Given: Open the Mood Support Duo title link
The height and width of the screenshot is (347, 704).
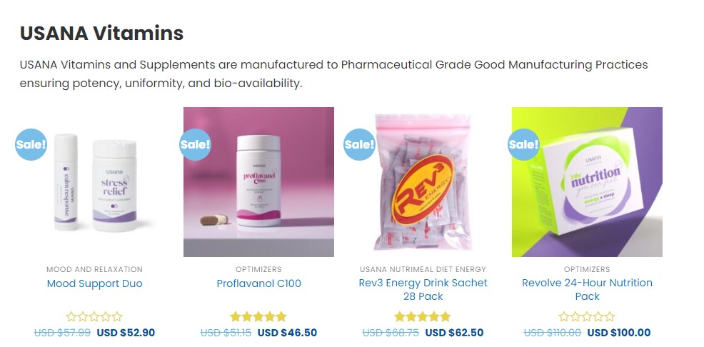Looking at the screenshot, I should [x=94, y=283].
